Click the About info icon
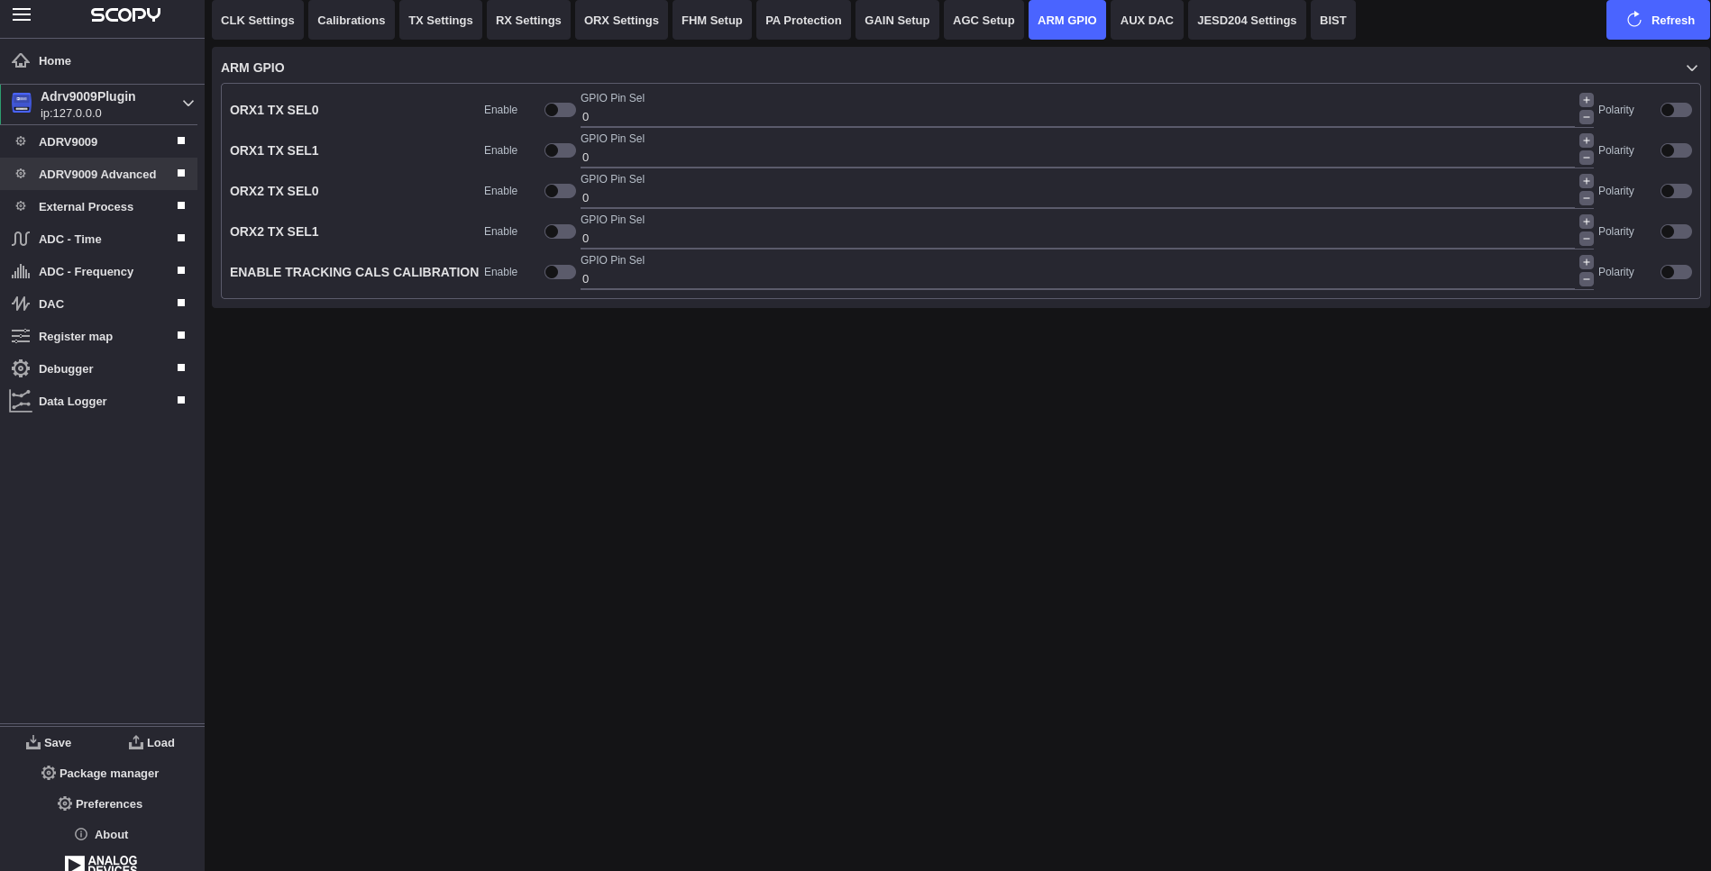The height and width of the screenshot is (871, 1711). click(81, 834)
